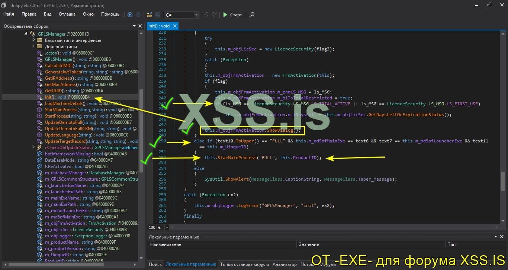Navigate back with the left arrow icon
This screenshot has height=270, width=508.
point(130,15)
